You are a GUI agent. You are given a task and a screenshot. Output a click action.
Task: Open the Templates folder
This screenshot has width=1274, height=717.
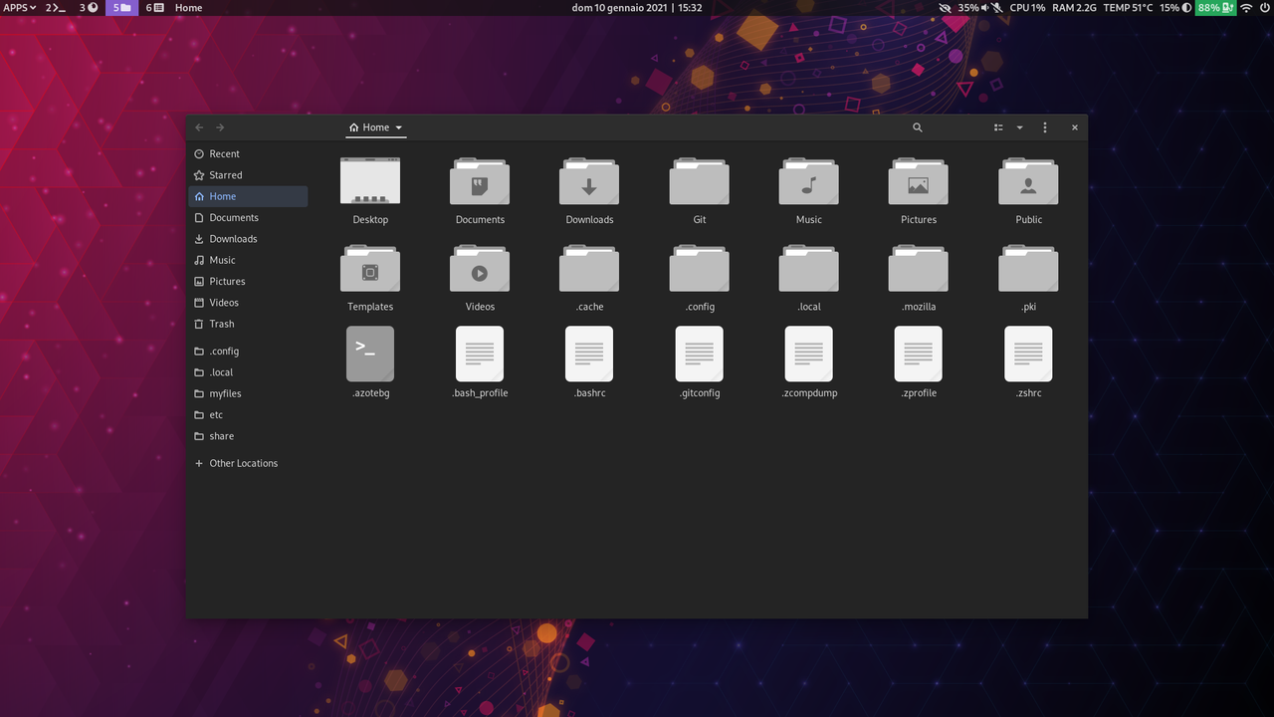(370, 269)
